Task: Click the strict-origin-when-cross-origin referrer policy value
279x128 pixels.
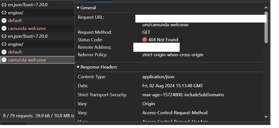Action: click(173, 54)
